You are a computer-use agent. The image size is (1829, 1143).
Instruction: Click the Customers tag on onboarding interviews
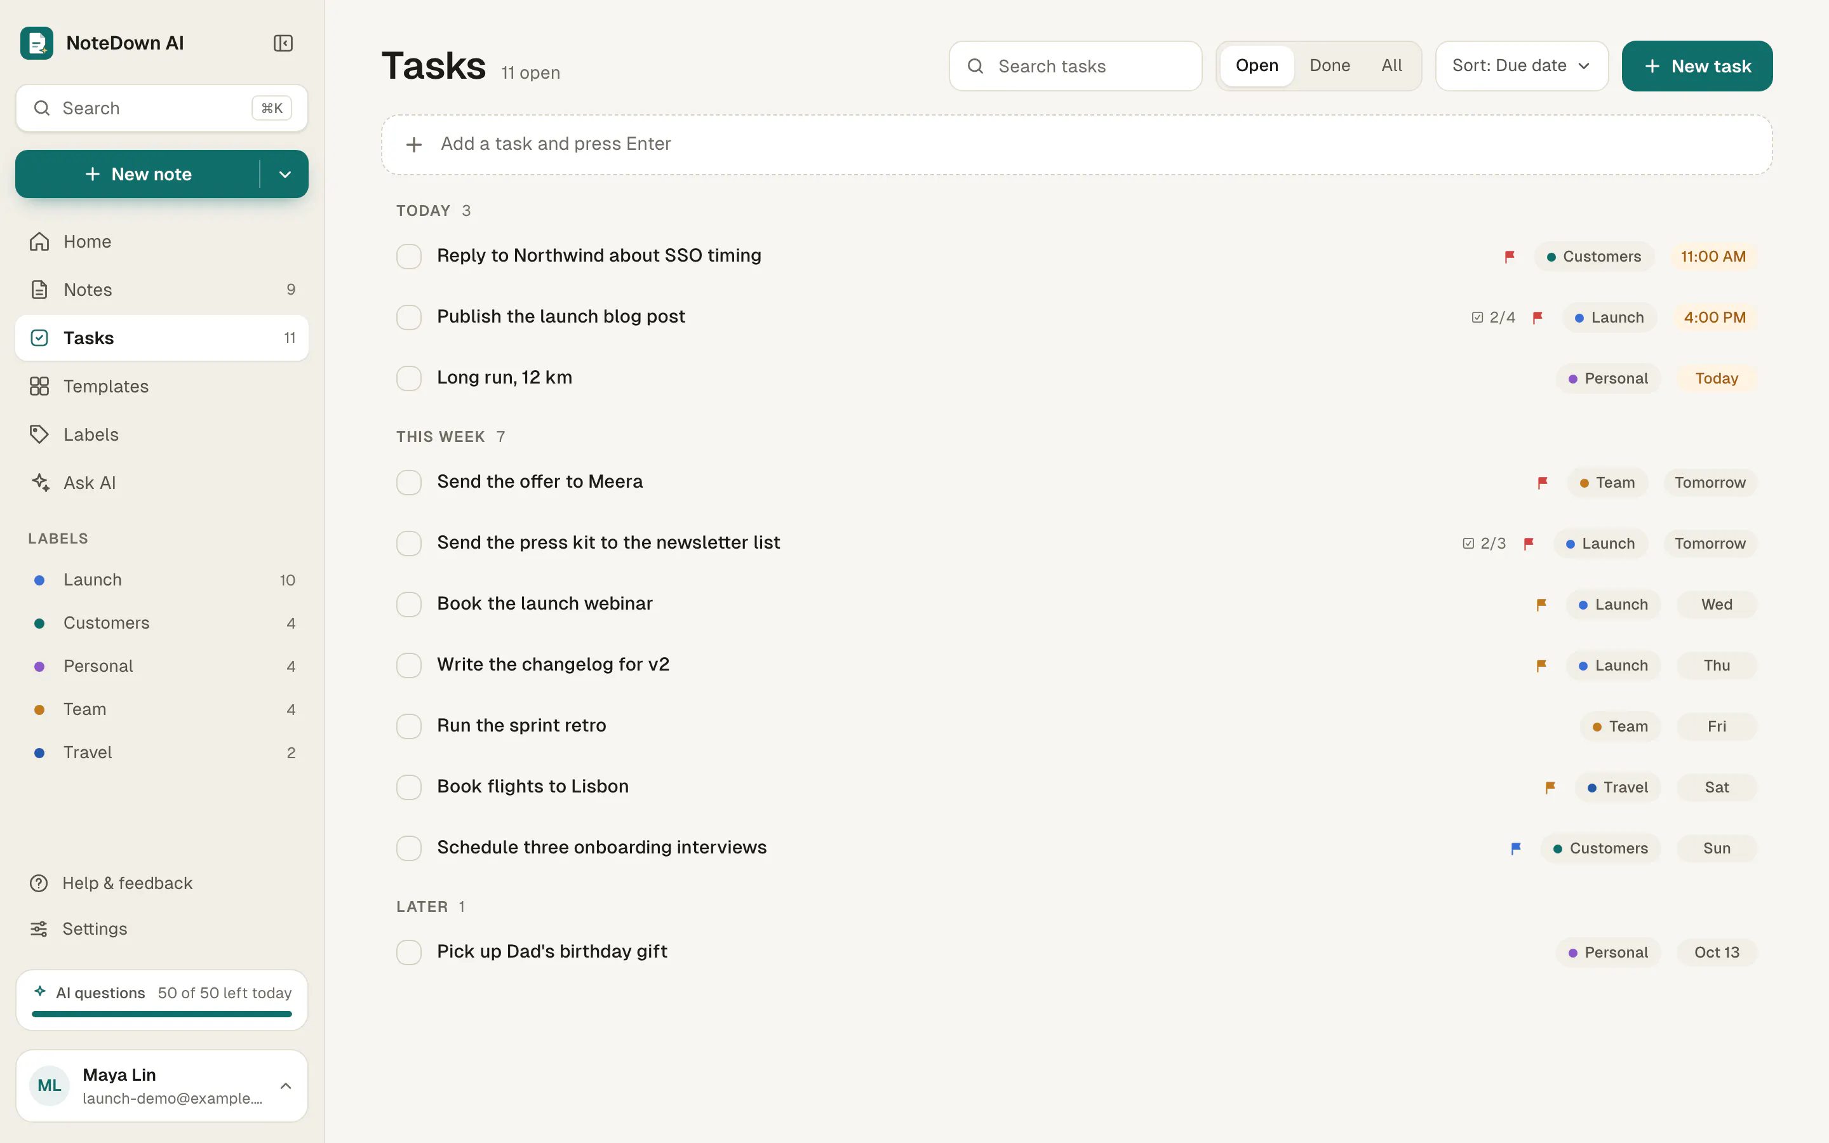pyautogui.click(x=1600, y=848)
